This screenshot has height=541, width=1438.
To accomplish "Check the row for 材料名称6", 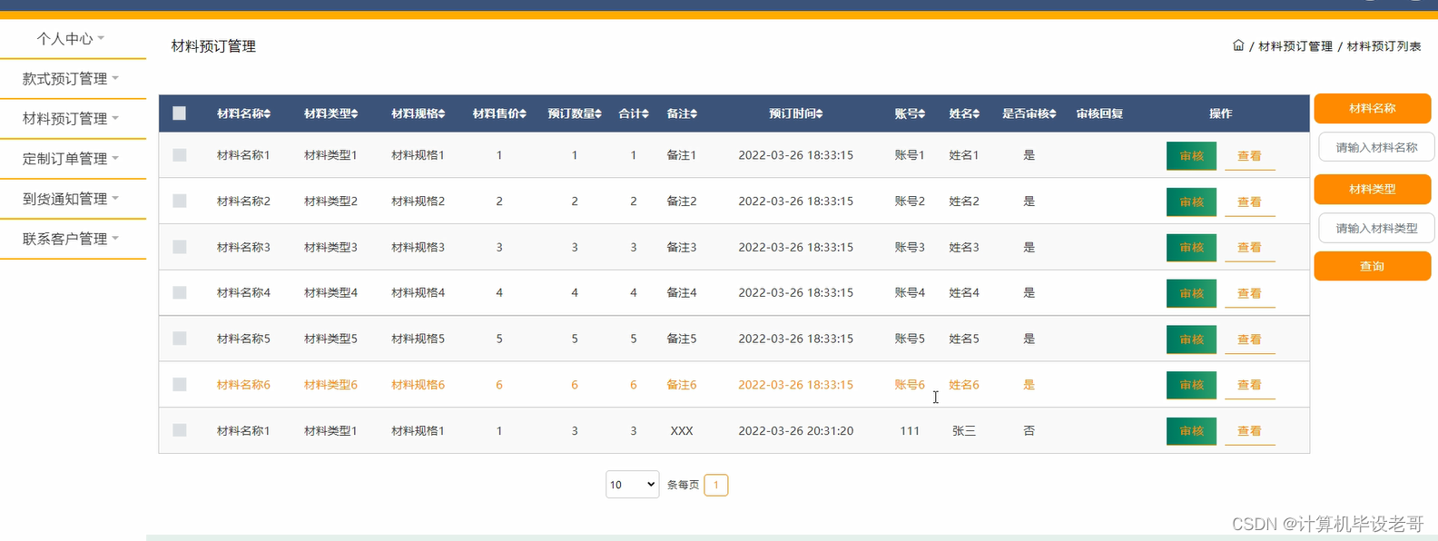I will click(180, 385).
